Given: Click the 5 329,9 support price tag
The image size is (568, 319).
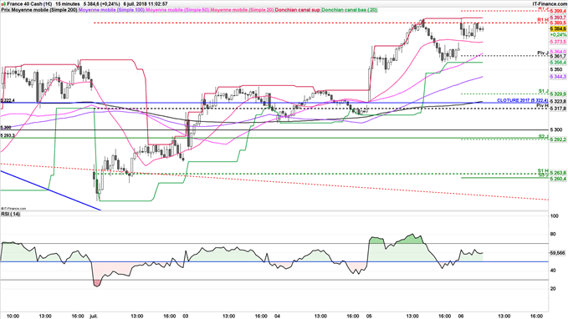Looking at the screenshot, I should [558, 94].
